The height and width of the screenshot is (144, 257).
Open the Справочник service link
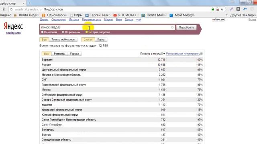(59, 20)
